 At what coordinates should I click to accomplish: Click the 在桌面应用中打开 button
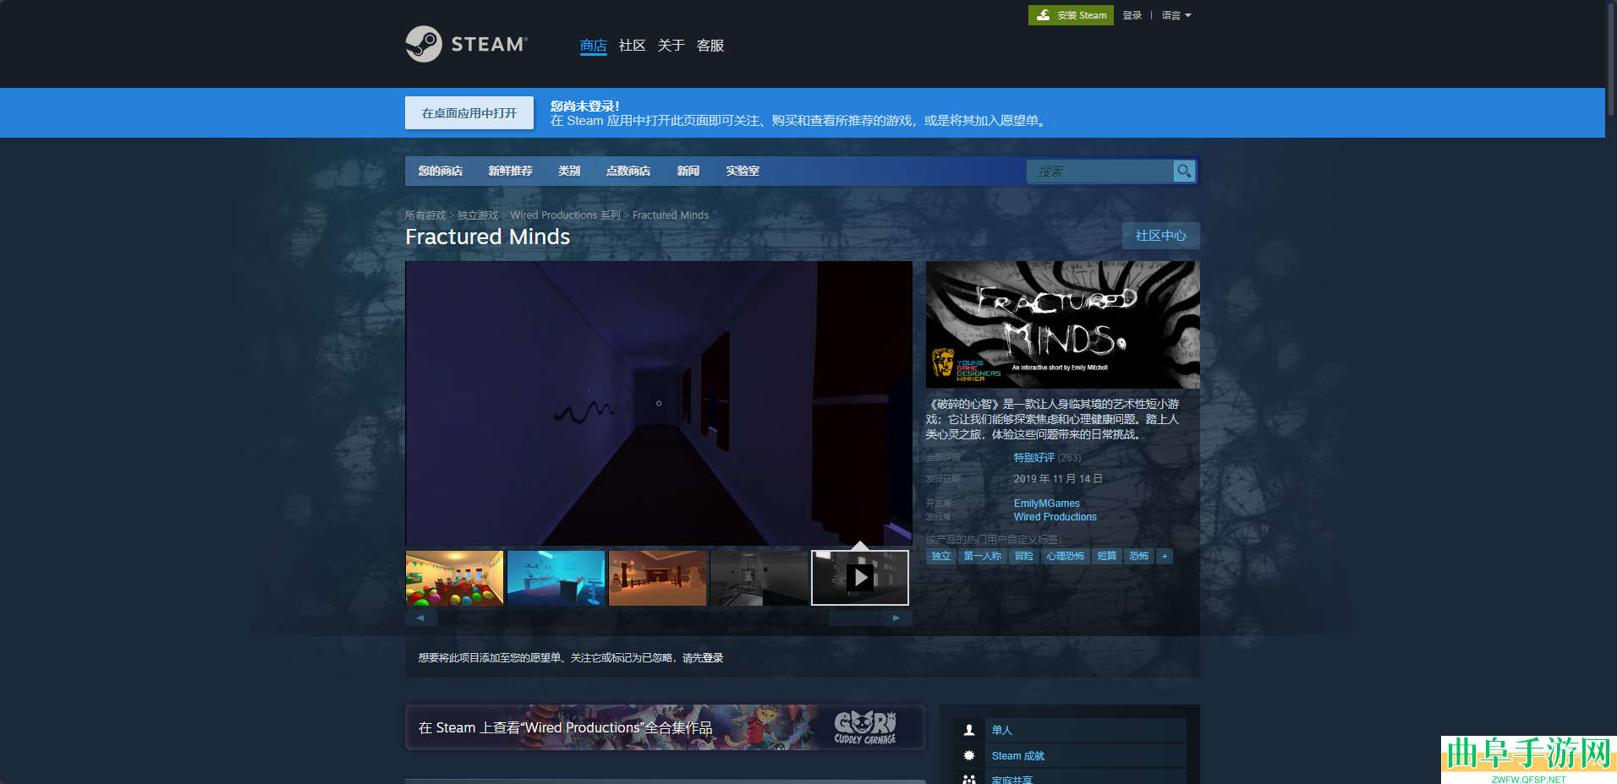point(469,113)
